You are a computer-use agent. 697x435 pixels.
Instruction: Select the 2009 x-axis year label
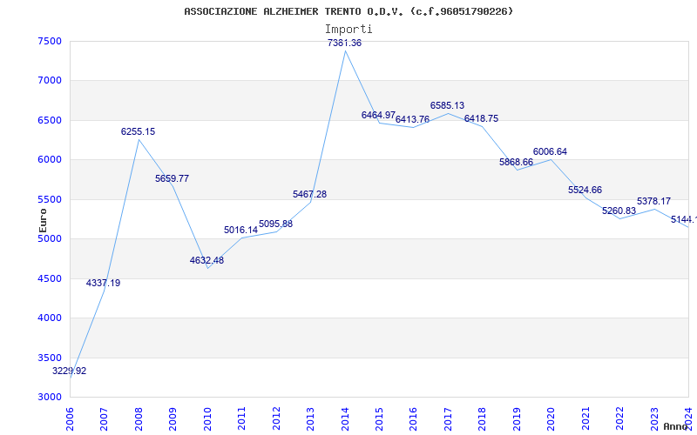[x=173, y=419]
